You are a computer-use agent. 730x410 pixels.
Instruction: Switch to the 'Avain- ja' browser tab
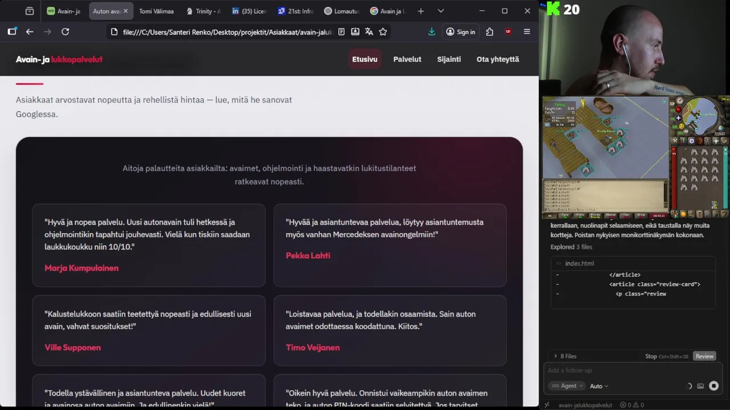[64, 11]
